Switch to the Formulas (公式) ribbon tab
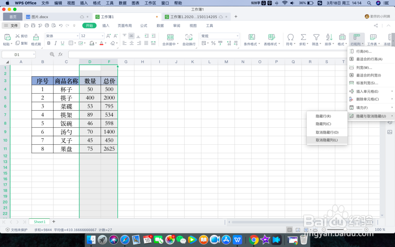Image resolution: width=395 pixels, height=247 pixels. coord(144,25)
